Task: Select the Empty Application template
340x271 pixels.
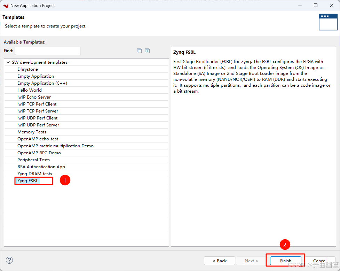Action: (35, 76)
